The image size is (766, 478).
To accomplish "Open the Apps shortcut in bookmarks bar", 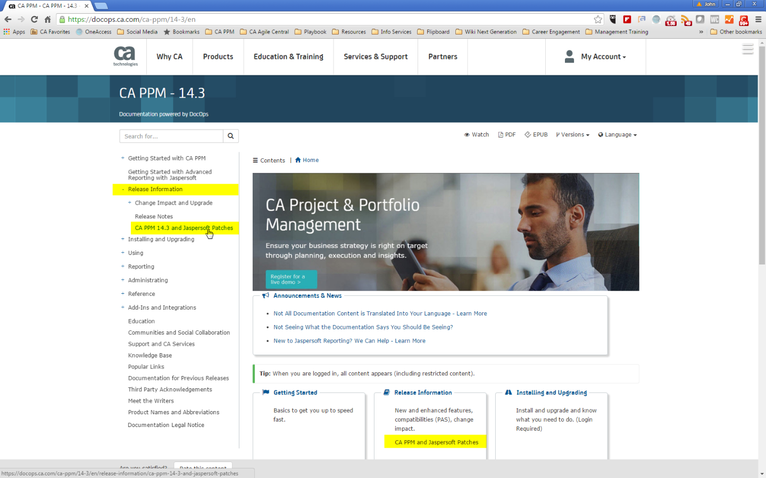I will coord(14,32).
